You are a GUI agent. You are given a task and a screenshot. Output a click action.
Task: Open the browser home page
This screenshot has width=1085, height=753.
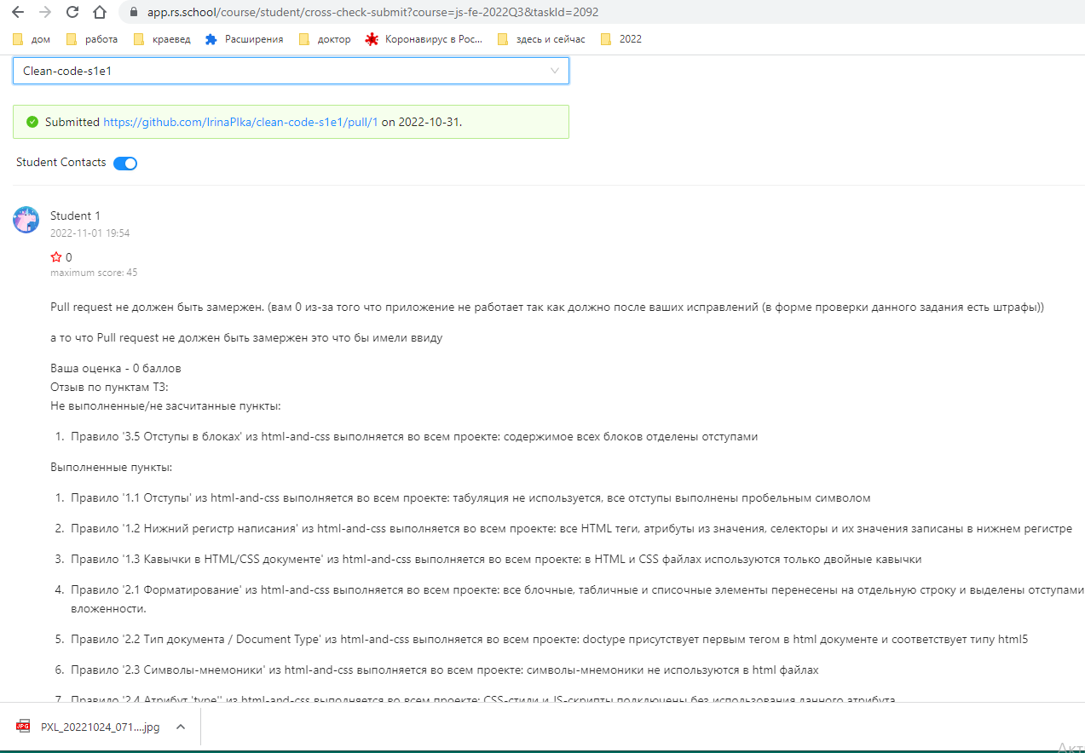99,12
